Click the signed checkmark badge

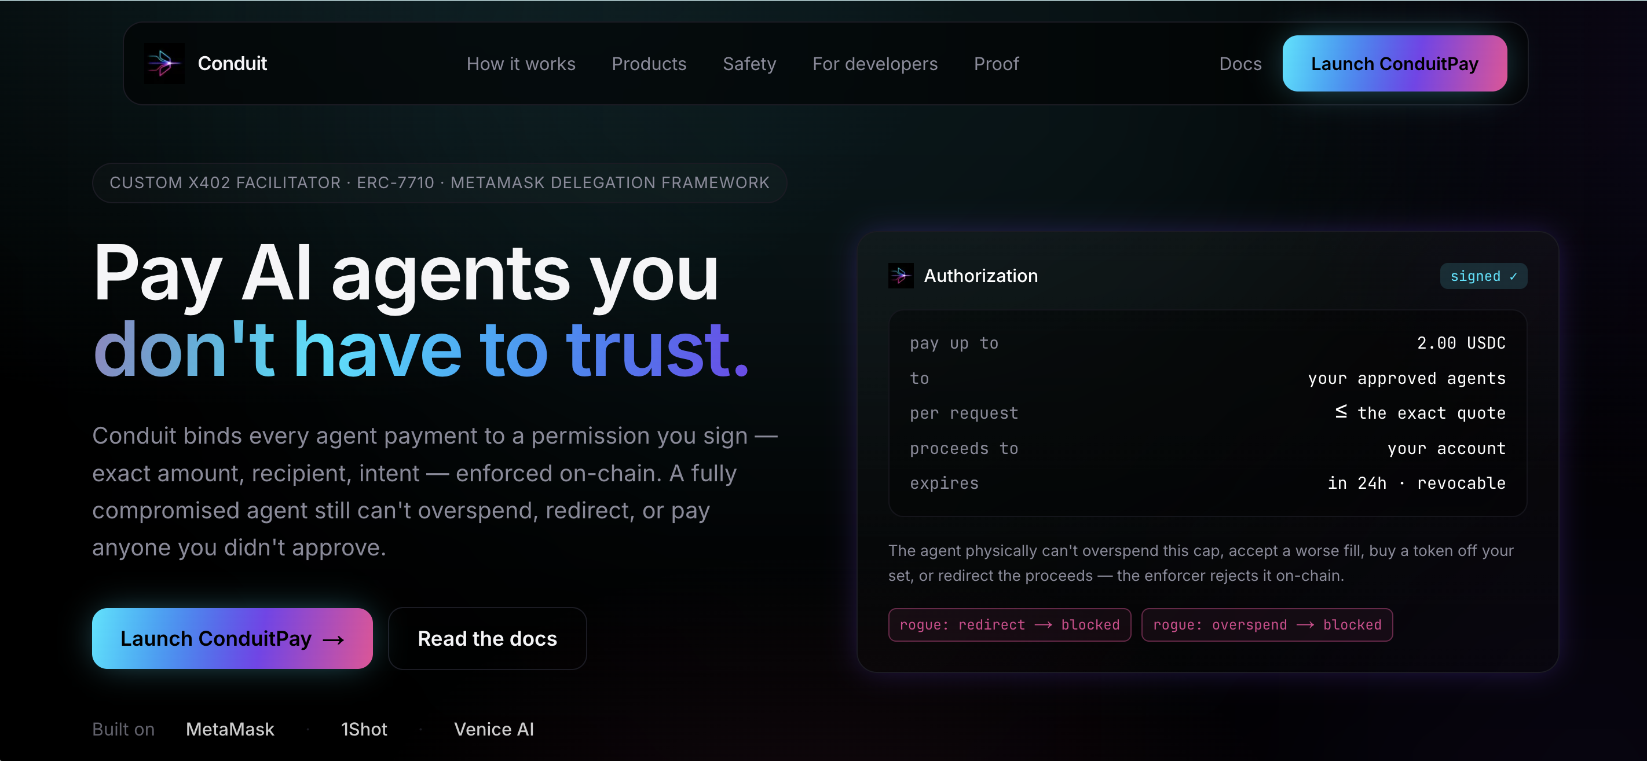pyautogui.click(x=1483, y=276)
